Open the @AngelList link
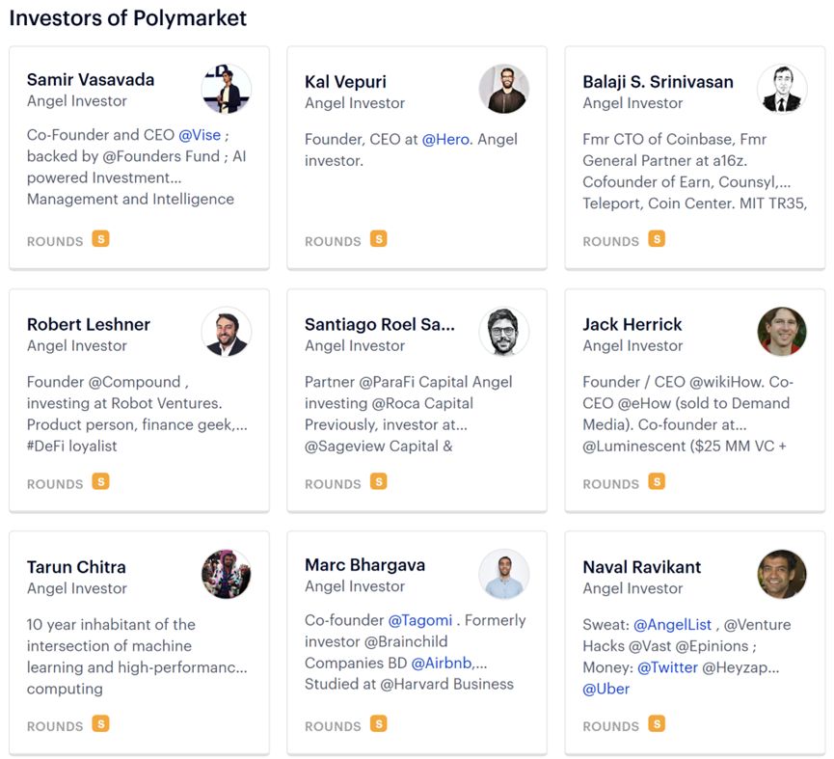Image resolution: width=834 pixels, height=759 pixels. click(672, 624)
